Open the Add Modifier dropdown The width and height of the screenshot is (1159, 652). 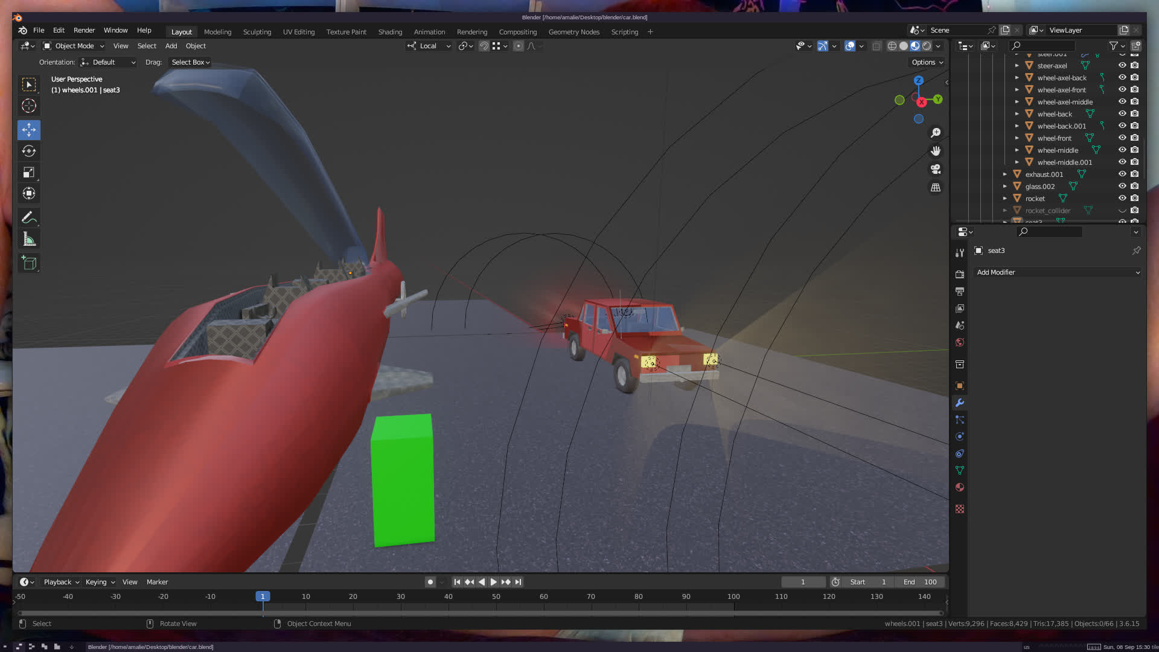click(1058, 272)
